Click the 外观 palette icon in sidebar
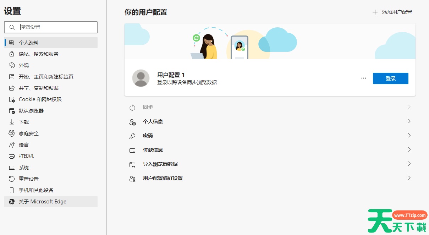 [12, 65]
